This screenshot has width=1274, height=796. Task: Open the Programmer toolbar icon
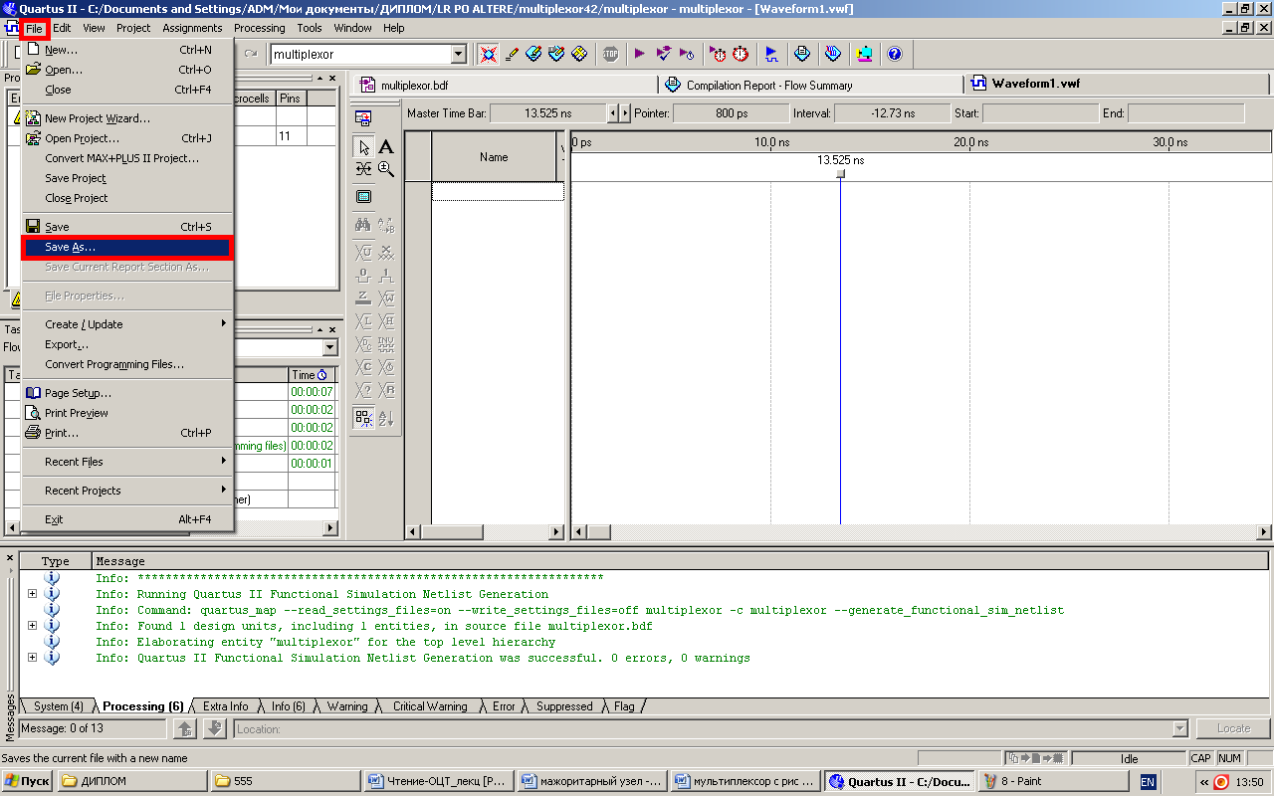(x=833, y=54)
